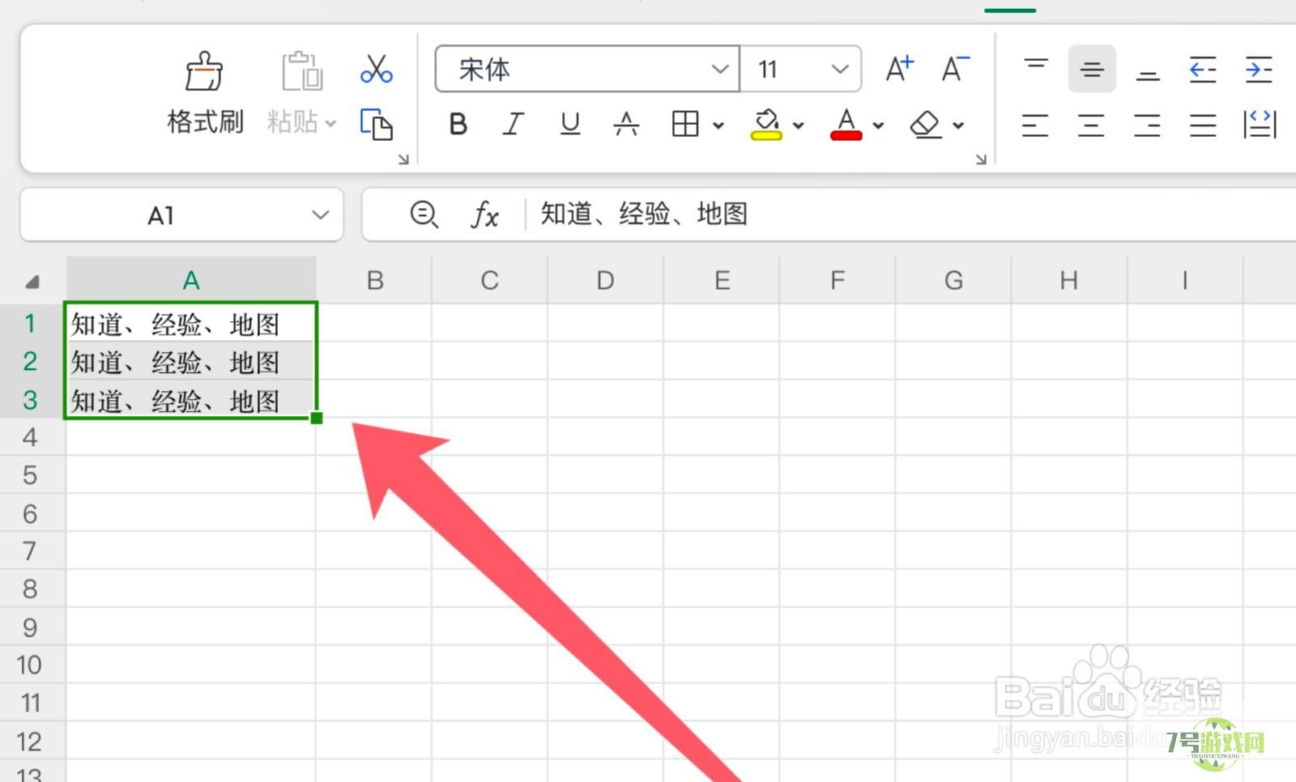The height and width of the screenshot is (782, 1296).
Task: Click the Format Painter brush icon
Action: tap(204, 72)
